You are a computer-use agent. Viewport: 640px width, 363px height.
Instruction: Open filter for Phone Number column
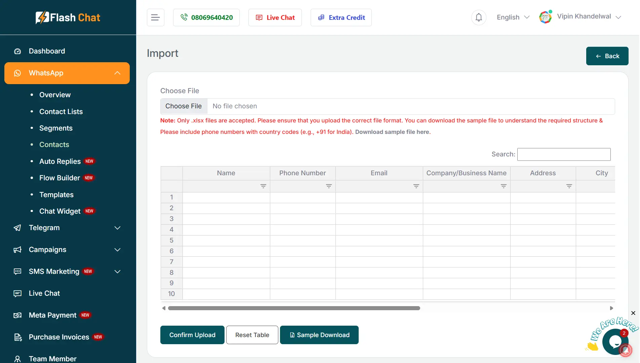[x=329, y=186]
